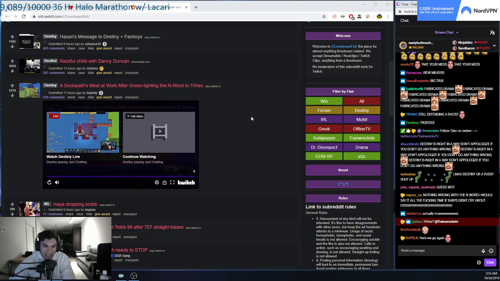Open the OBS icon in the taskbar
The height and width of the screenshot is (281, 500).
(x=134, y=276)
